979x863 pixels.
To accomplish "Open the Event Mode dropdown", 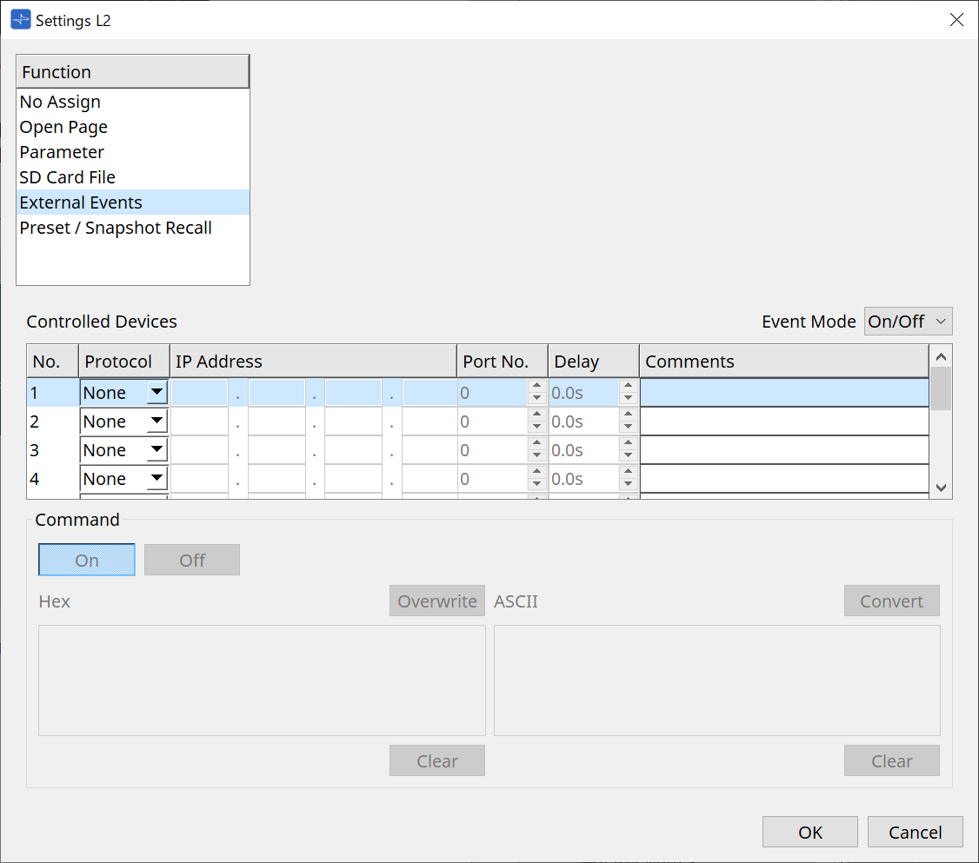I will tap(909, 322).
